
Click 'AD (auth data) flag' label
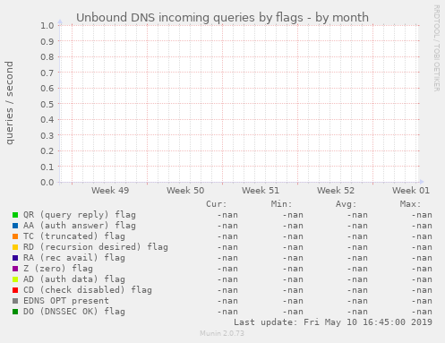point(74,279)
